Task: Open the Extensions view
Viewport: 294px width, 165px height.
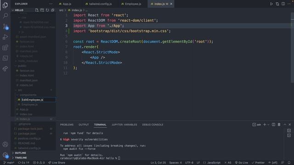Action: pyautogui.click(x=5, y=48)
